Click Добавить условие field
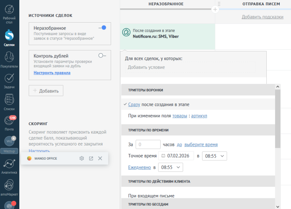The height and width of the screenshot is (209, 291). 190,67
